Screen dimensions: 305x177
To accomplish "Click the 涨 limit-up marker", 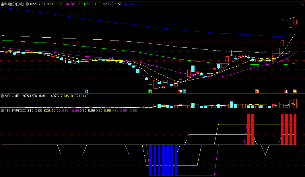I will [x=286, y=91].
